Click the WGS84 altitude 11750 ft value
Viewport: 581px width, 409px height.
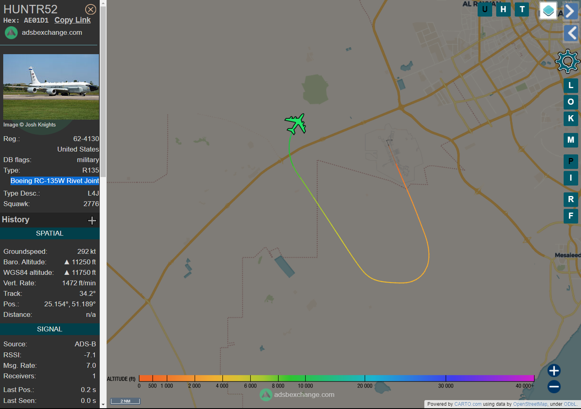point(80,272)
